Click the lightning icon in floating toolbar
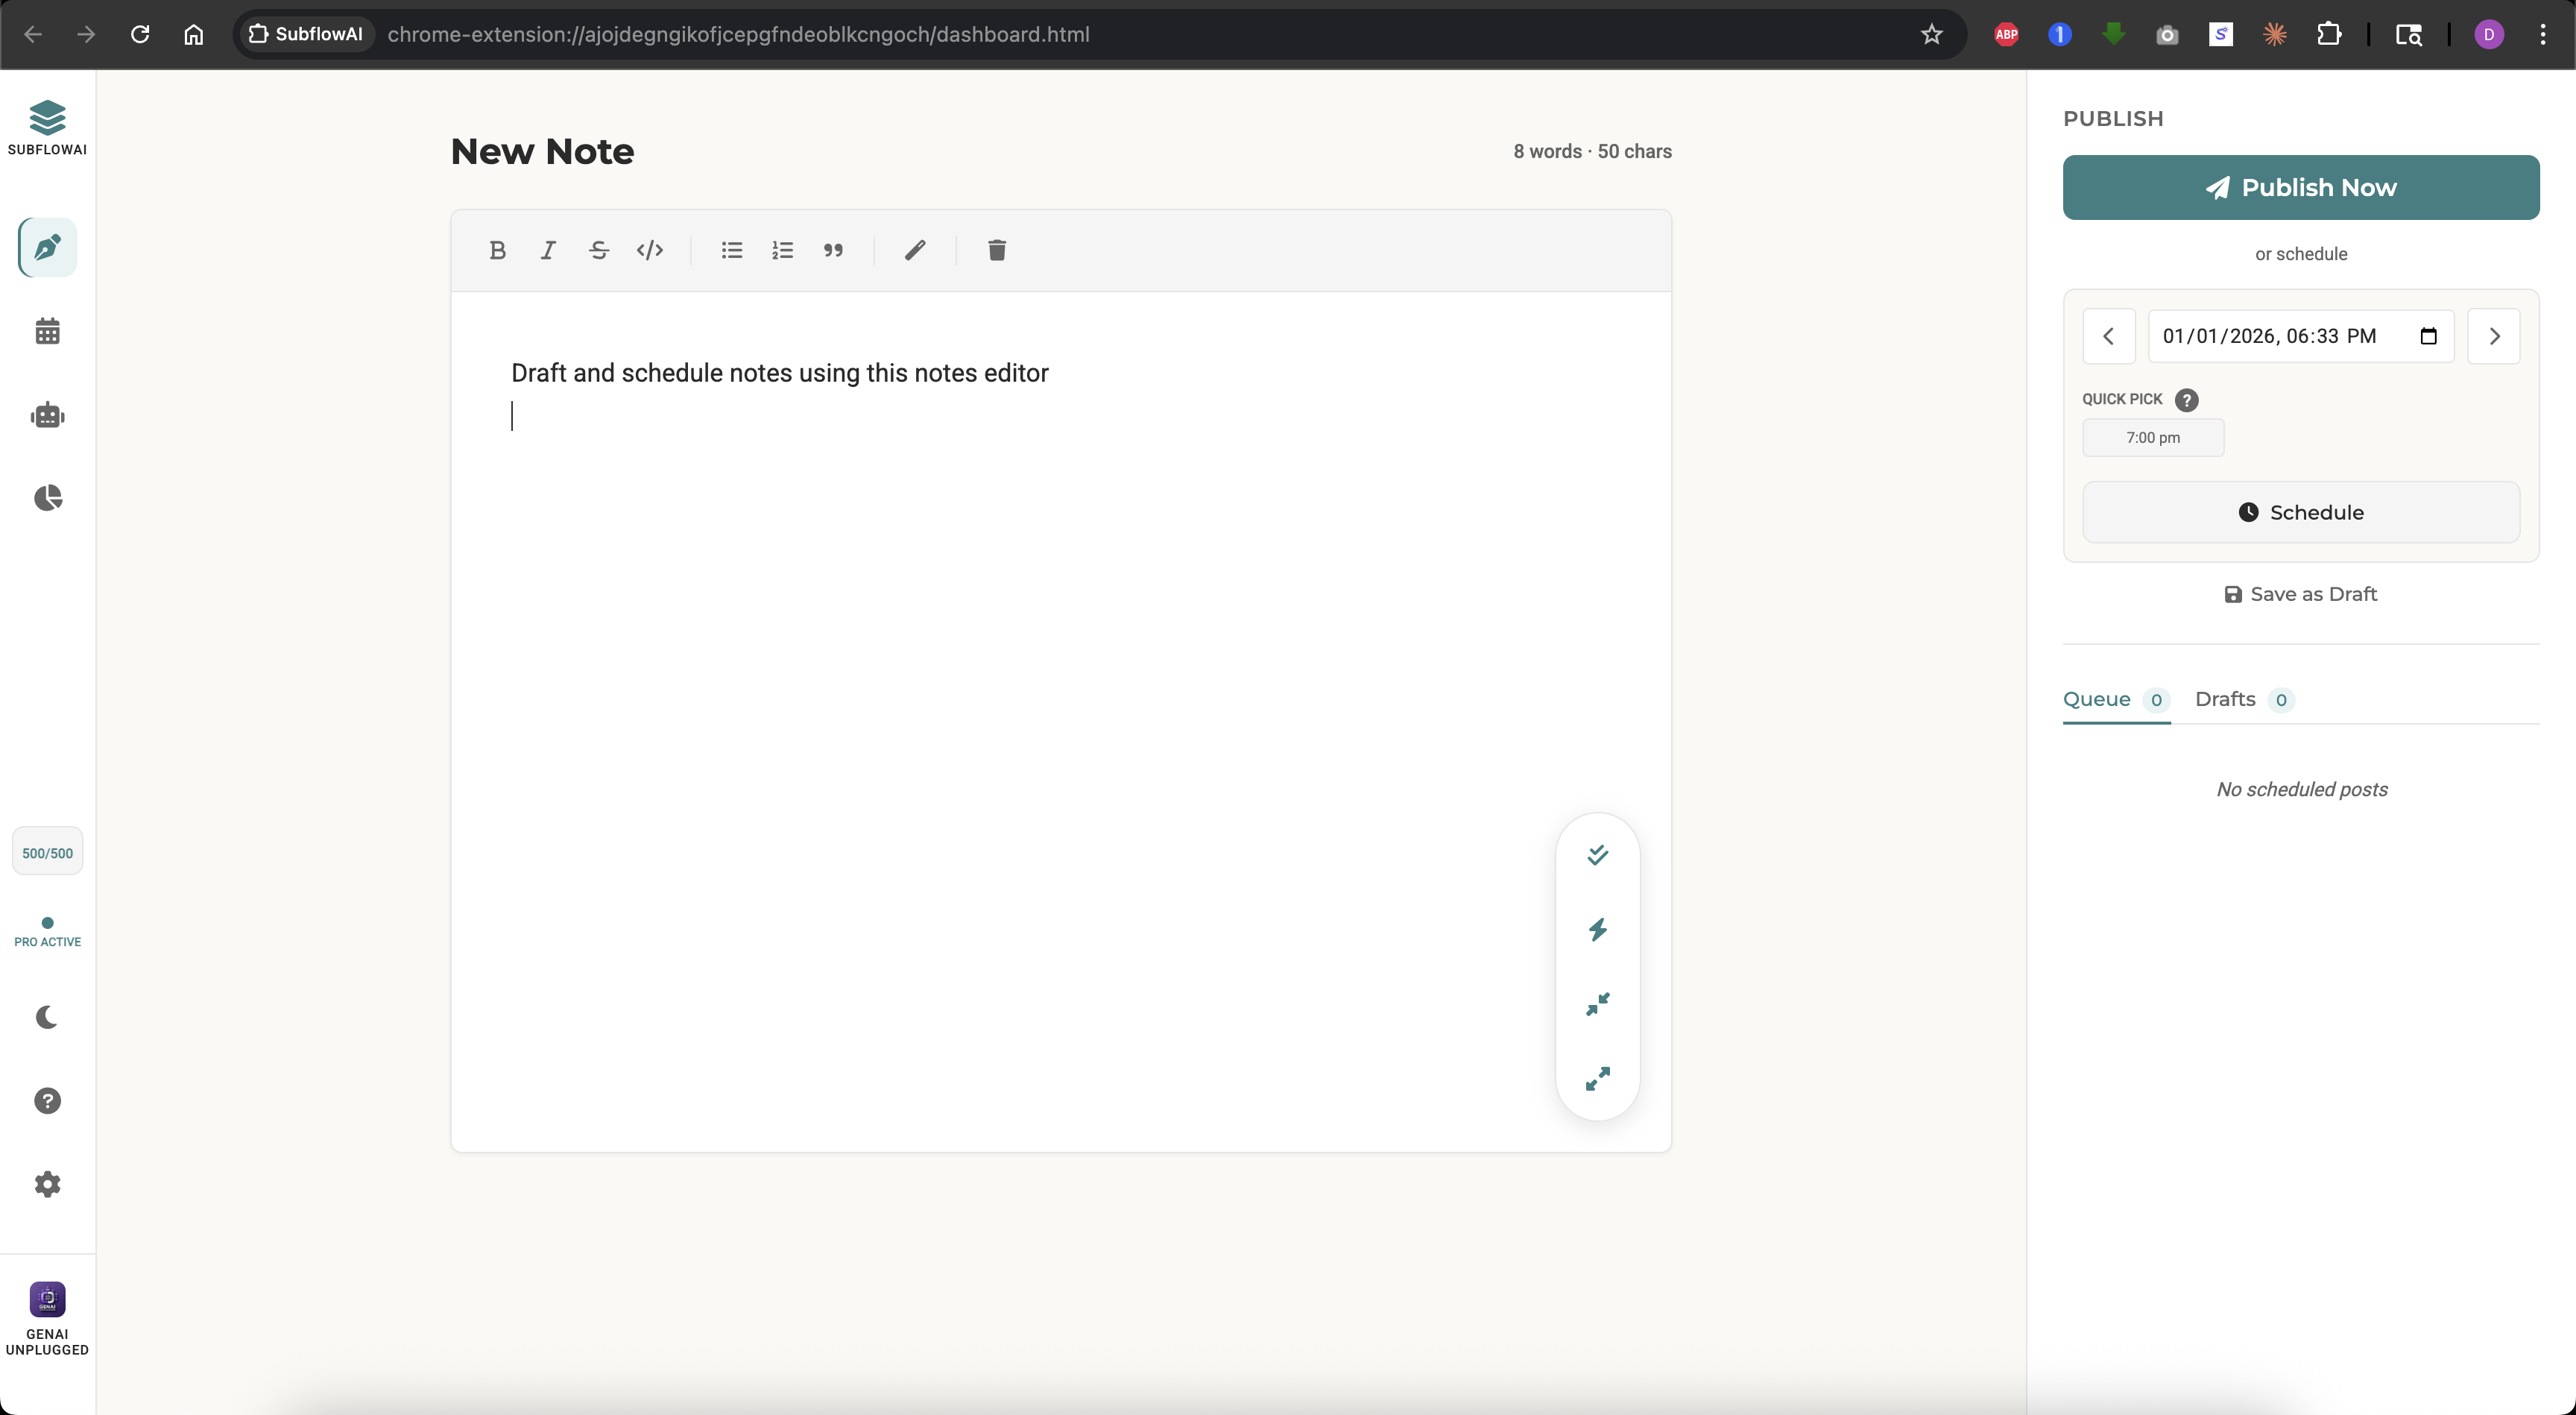This screenshot has width=2576, height=1415. [1597, 930]
